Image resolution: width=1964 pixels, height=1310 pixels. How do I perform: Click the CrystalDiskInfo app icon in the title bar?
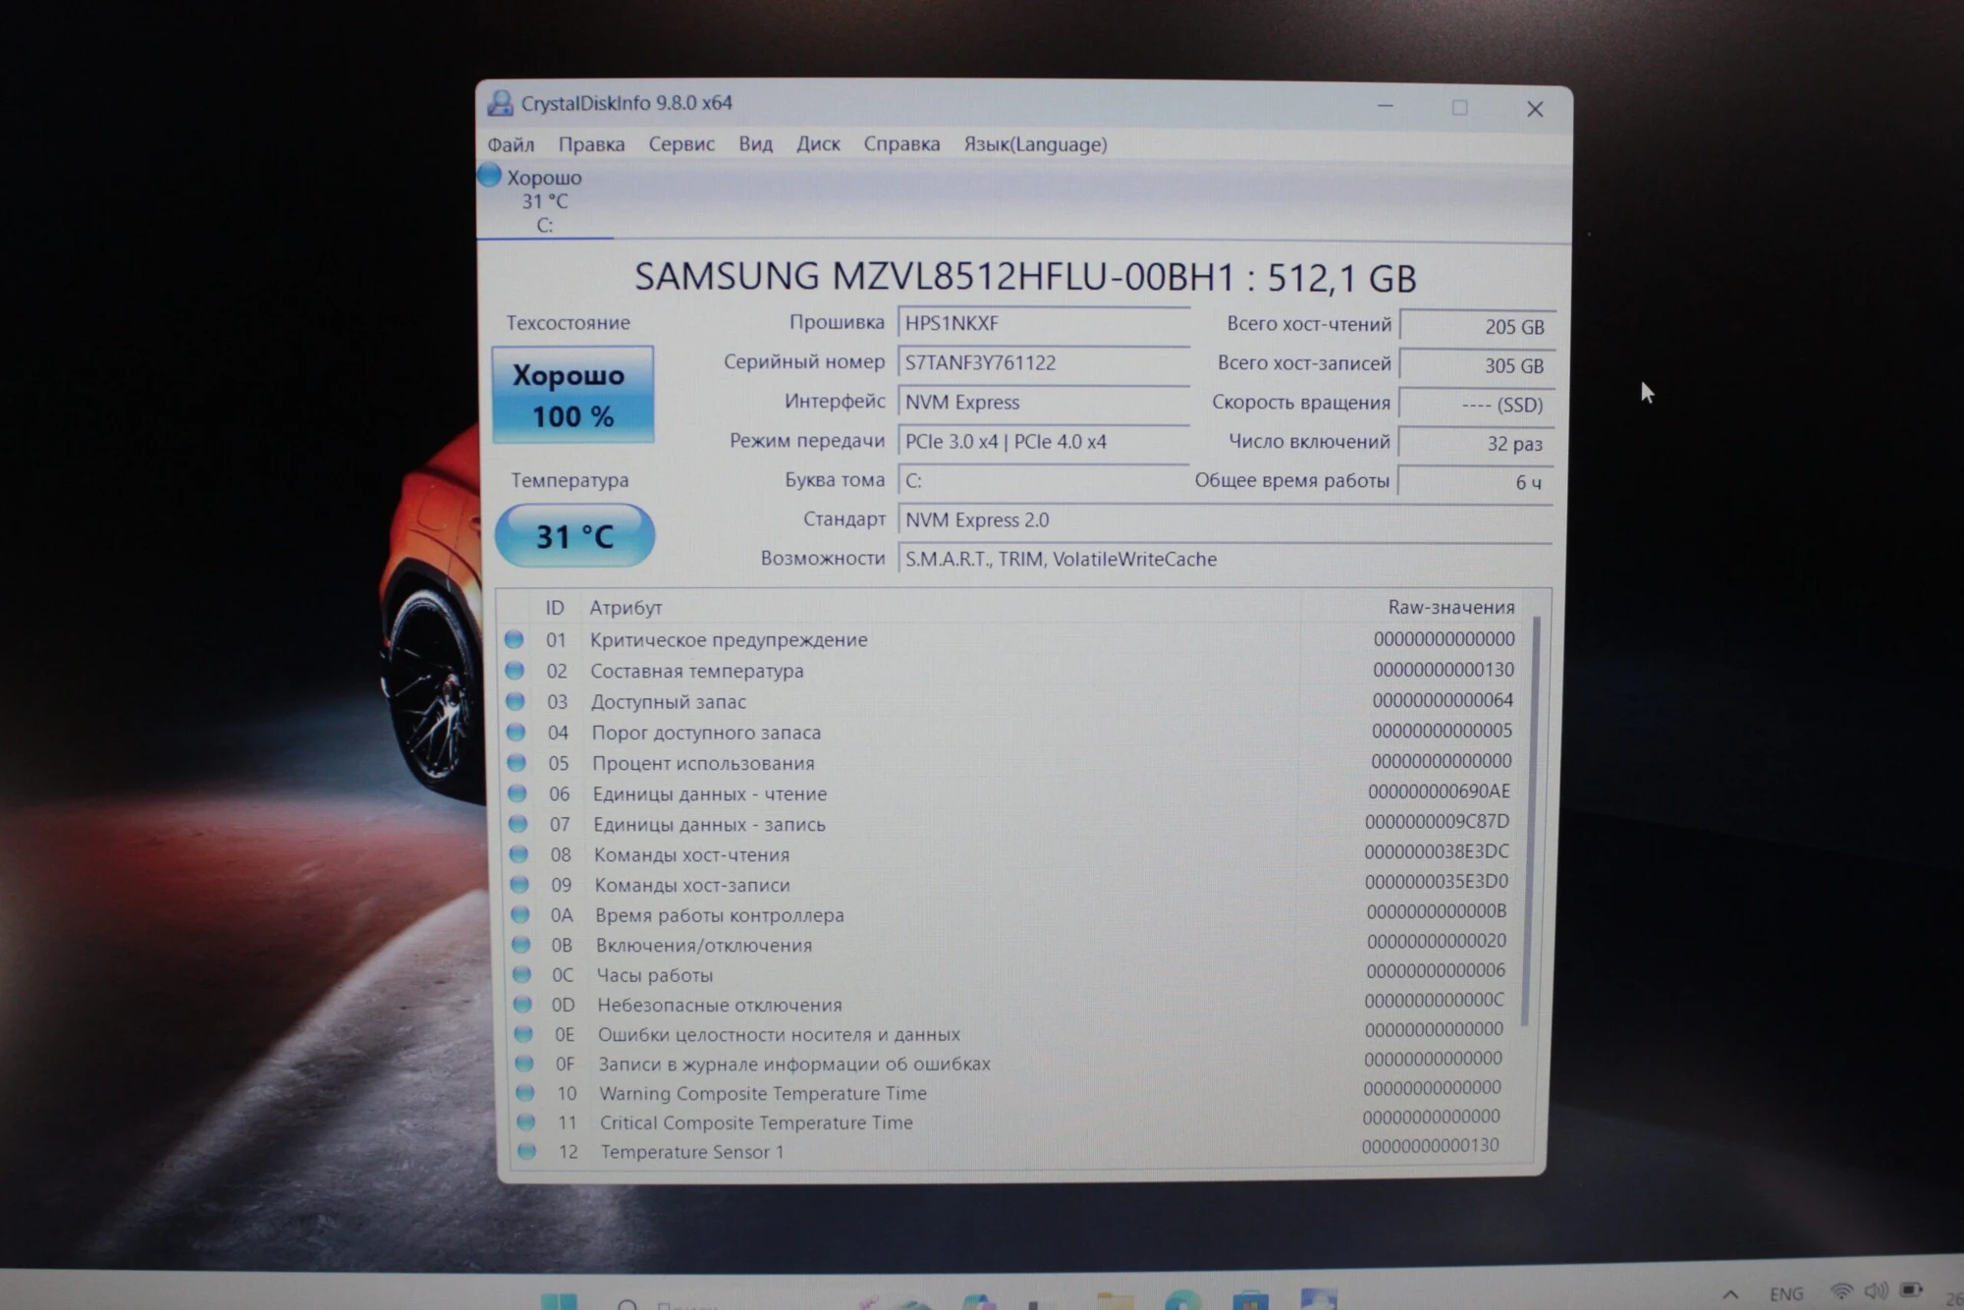coord(500,102)
